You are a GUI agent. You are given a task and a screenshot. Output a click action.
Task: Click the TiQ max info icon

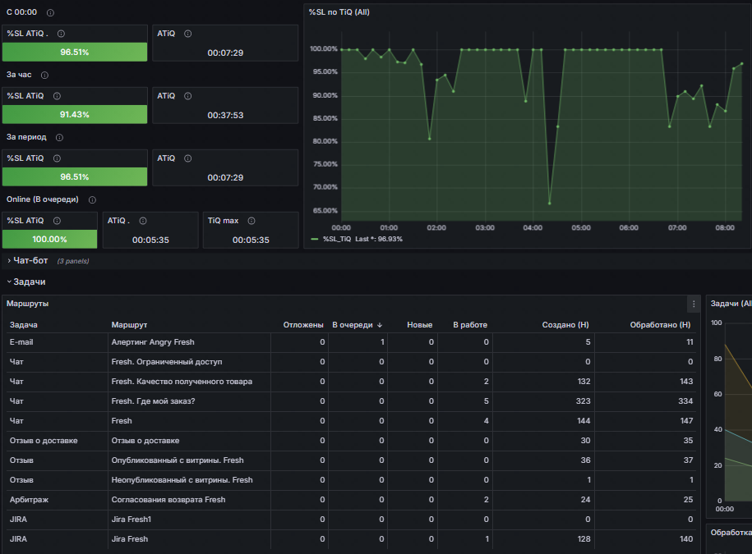click(x=251, y=221)
